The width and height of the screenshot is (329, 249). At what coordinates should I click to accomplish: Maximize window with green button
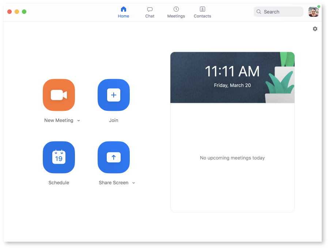[24, 12]
